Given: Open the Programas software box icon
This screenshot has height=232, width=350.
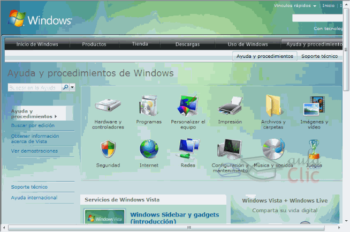Looking at the screenshot, I should (148, 105).
